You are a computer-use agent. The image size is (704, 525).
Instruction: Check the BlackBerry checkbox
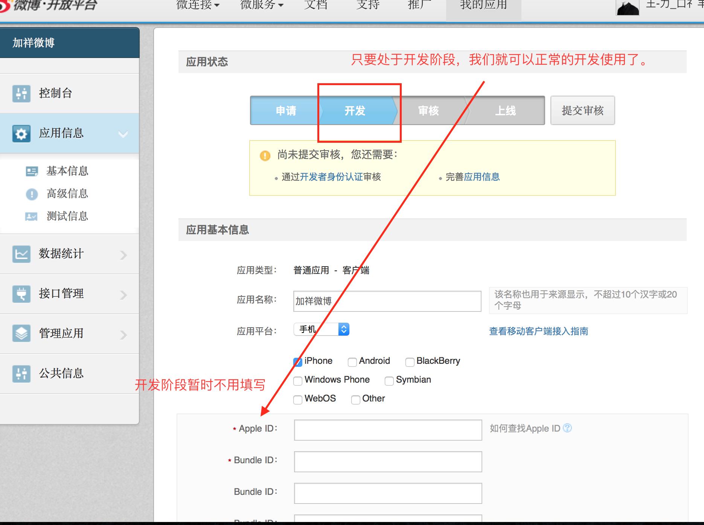coord(410,362)
